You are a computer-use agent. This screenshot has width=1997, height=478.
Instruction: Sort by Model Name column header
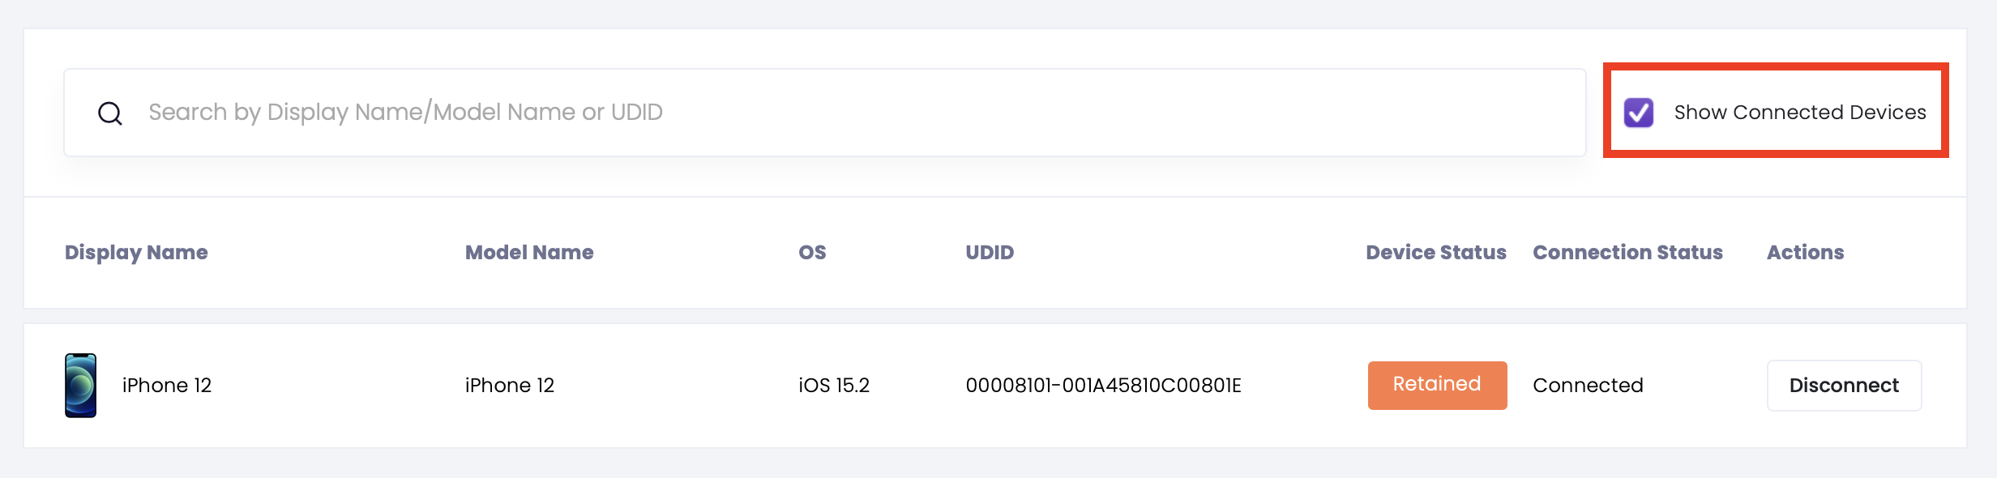point(529,253)
